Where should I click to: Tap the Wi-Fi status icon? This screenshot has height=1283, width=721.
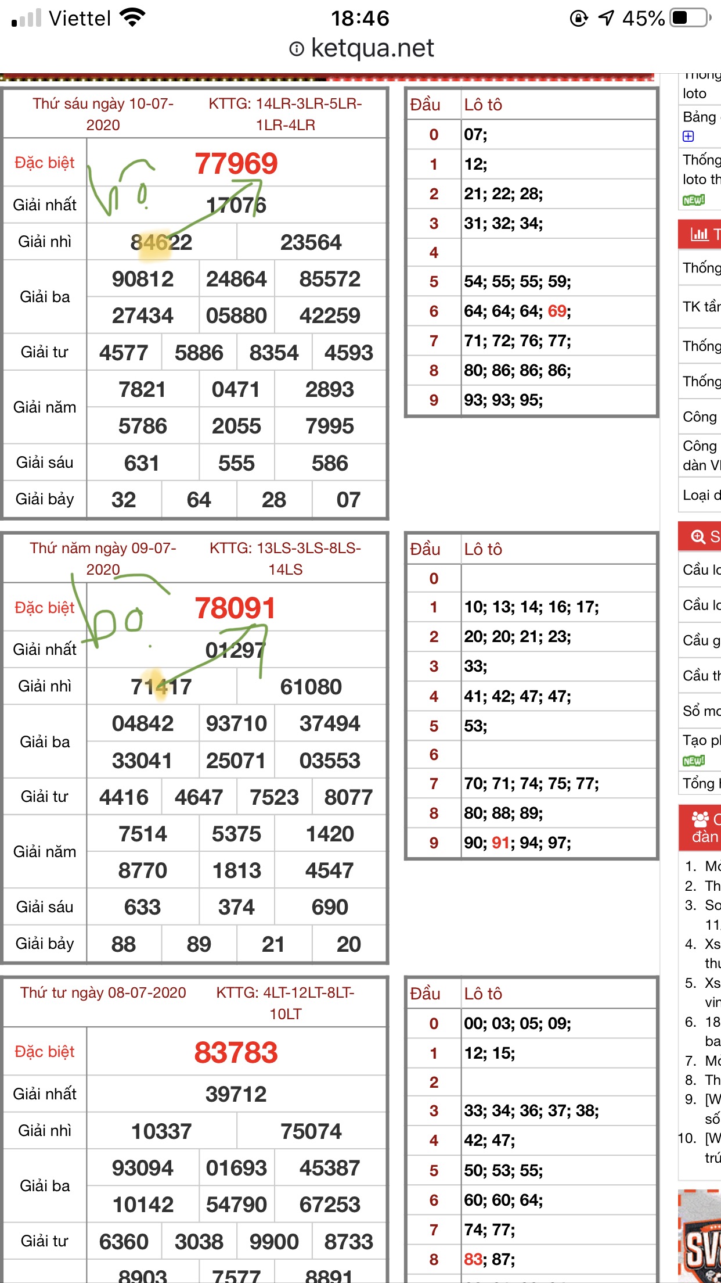click(x=132, y=18)
